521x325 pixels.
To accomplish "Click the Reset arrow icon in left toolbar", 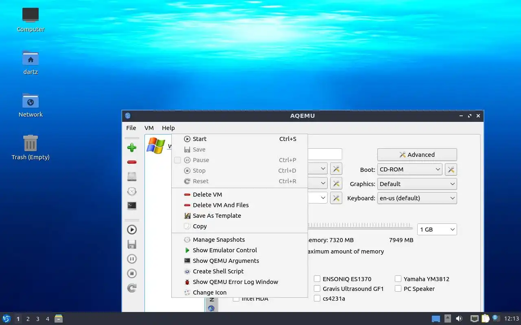I will 131,288.
